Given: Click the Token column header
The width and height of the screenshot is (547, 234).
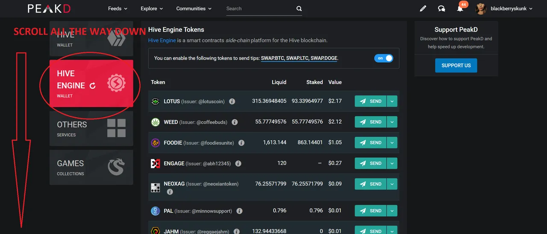Looking at the screenshot, I should (158, 82).
